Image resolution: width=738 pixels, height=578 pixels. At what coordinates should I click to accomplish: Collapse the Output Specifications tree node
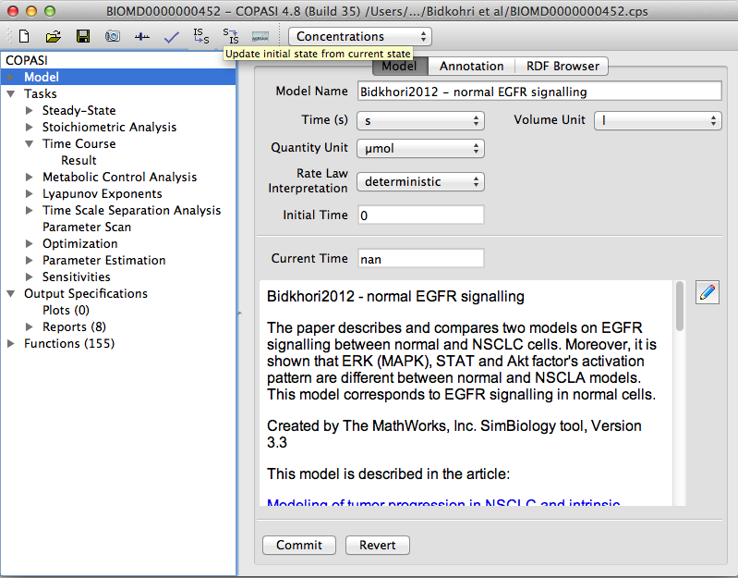point(11,294)
